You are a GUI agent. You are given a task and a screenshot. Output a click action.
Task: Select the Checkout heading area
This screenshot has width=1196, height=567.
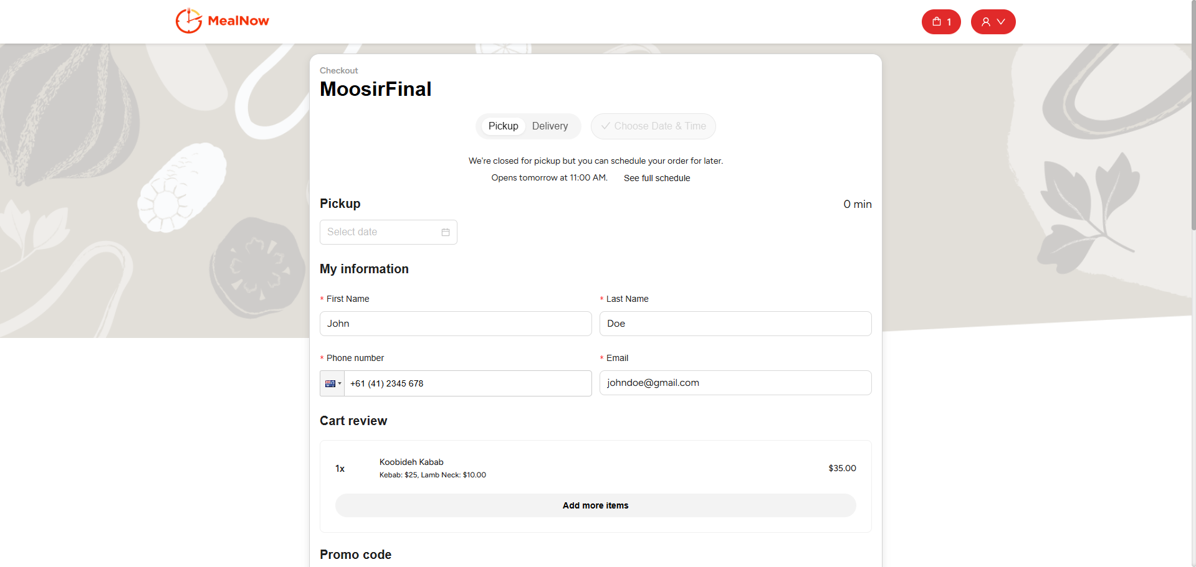click(x=338, y=70)
